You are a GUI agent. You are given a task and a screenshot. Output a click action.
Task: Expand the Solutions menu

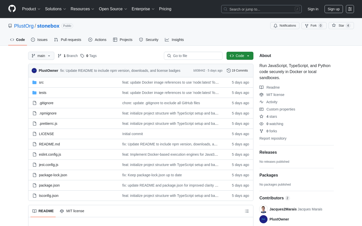[56, 9]
